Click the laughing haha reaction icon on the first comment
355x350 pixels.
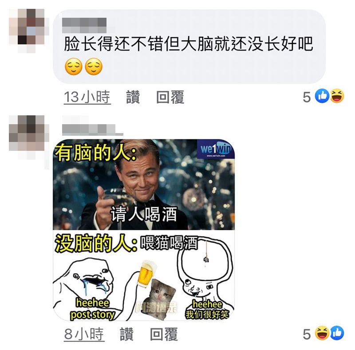click(337, 96)
